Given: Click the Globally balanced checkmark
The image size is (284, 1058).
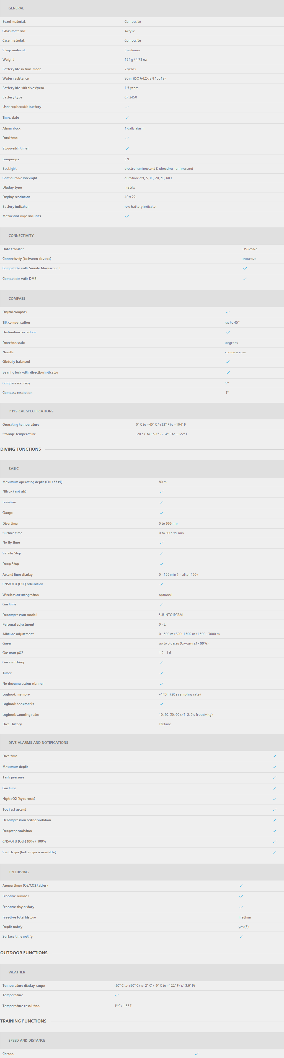Looking at the screenshot, I should coord(228,362).
